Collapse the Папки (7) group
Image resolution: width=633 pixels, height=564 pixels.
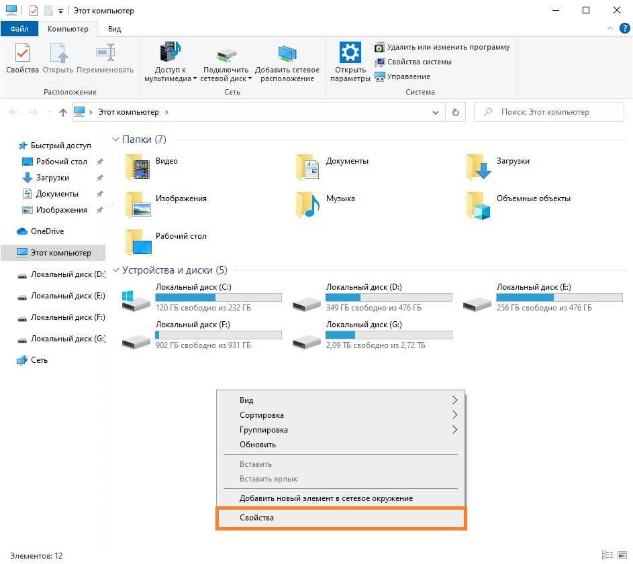click(x=115, y=139)
